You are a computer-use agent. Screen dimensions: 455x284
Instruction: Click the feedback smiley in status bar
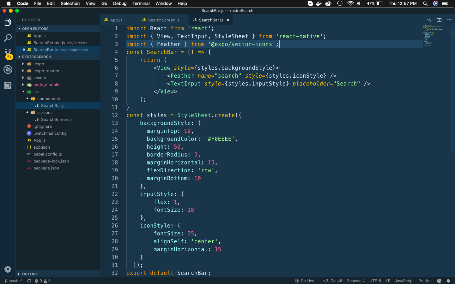pyautogui.click(x=439, y=281)
